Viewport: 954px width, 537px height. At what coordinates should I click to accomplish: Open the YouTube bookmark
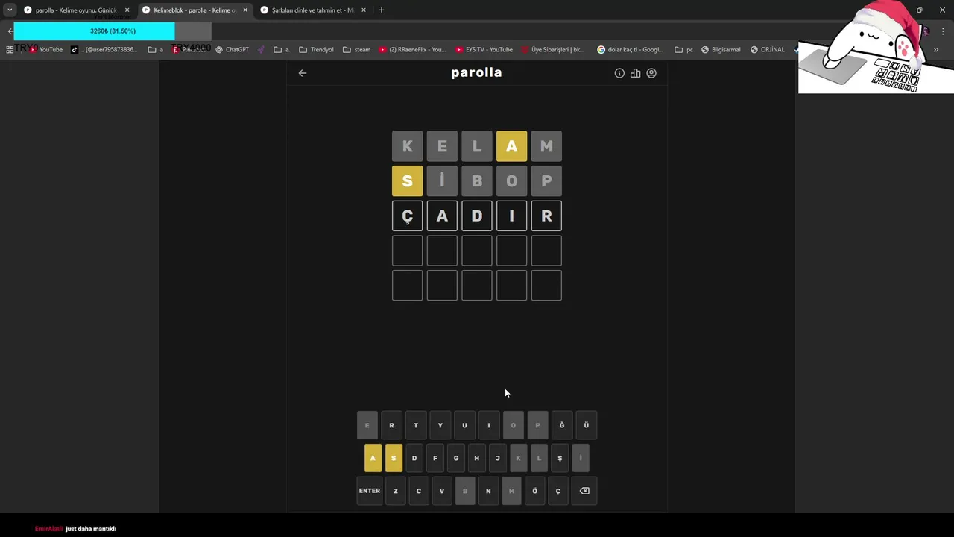pyautogui.click(x=45, y=50)
